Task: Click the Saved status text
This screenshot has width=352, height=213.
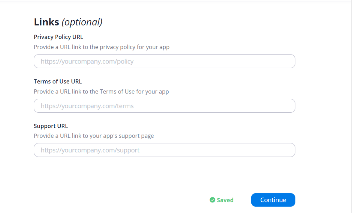Action: (x=225, y=200)
